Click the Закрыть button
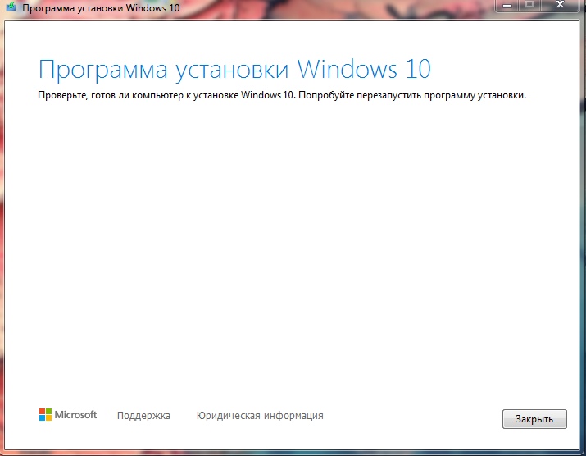The image size is (586, 456). pyautogui.click(x=534, y=419)
